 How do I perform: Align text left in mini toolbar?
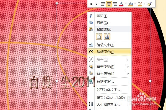103,4
